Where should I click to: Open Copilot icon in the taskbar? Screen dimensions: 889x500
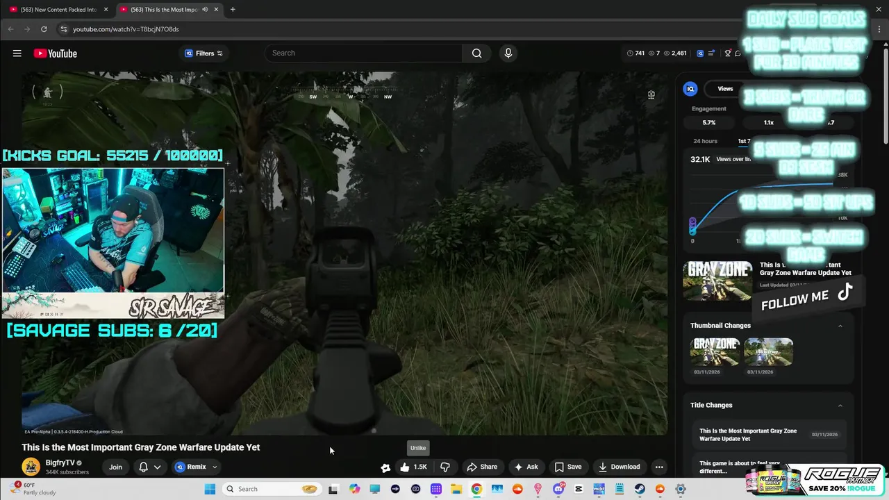355,489
